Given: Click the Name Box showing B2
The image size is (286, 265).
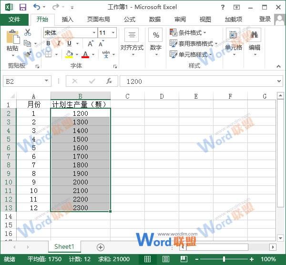Looking at the screenshot, I should pos(23,82).
